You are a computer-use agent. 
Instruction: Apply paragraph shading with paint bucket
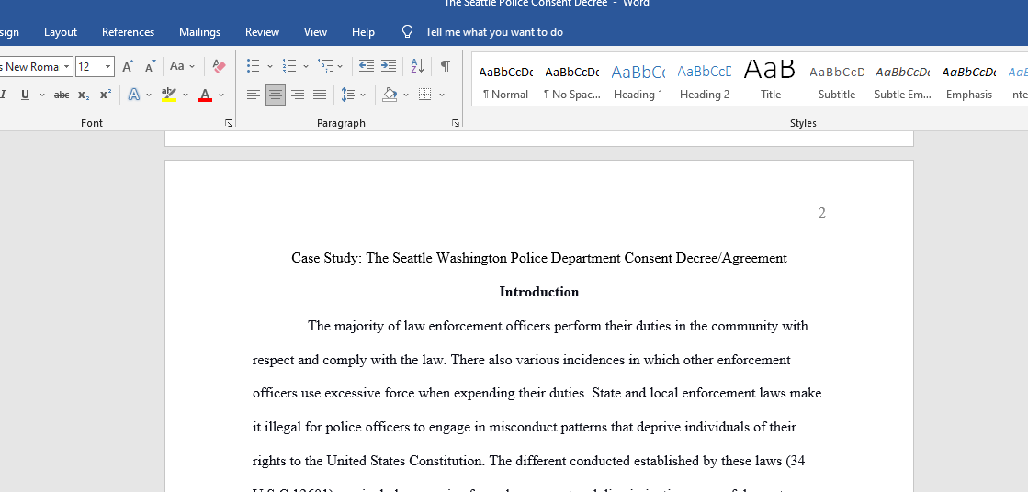390,95
